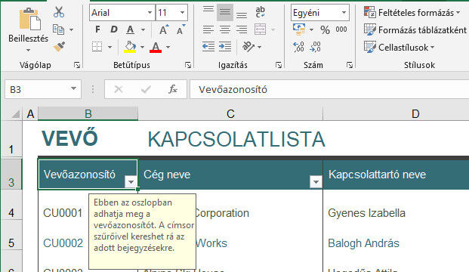Increase indent icon
Screen dimensions: 469x272
[225, 47]
